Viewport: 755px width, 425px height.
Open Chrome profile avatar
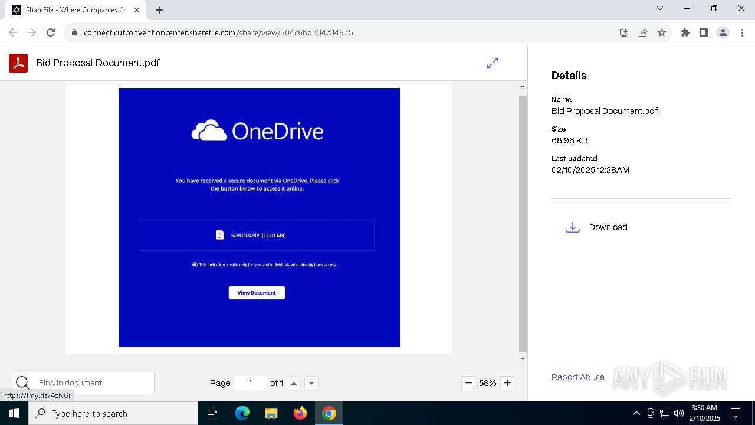(x=723, y=32)
